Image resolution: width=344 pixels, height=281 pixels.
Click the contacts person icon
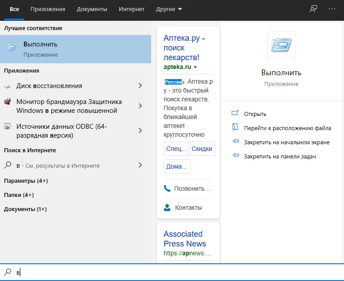pyautogui.click(x=167, y=208)
